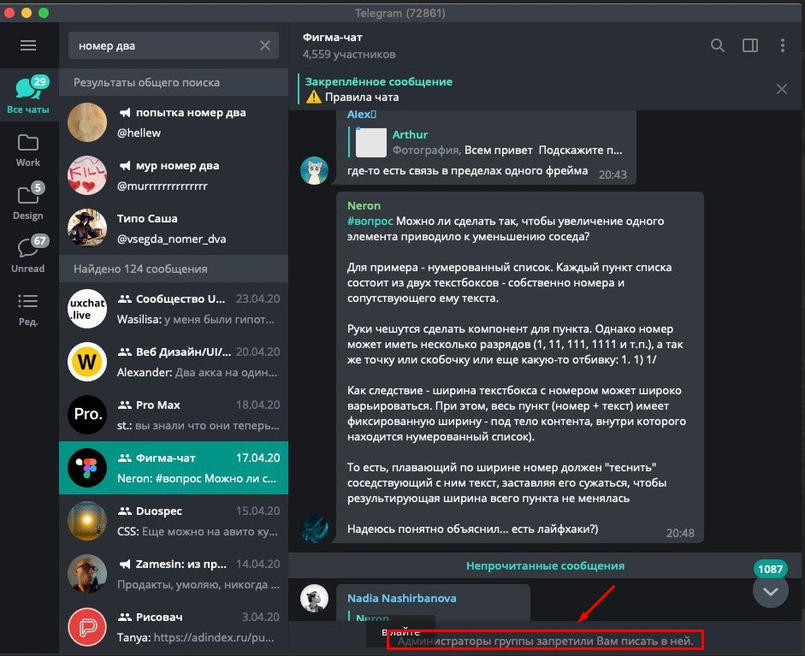Click the Рисовач red avatar
This screenshot has height=656, width=805.
click(87, 627)
